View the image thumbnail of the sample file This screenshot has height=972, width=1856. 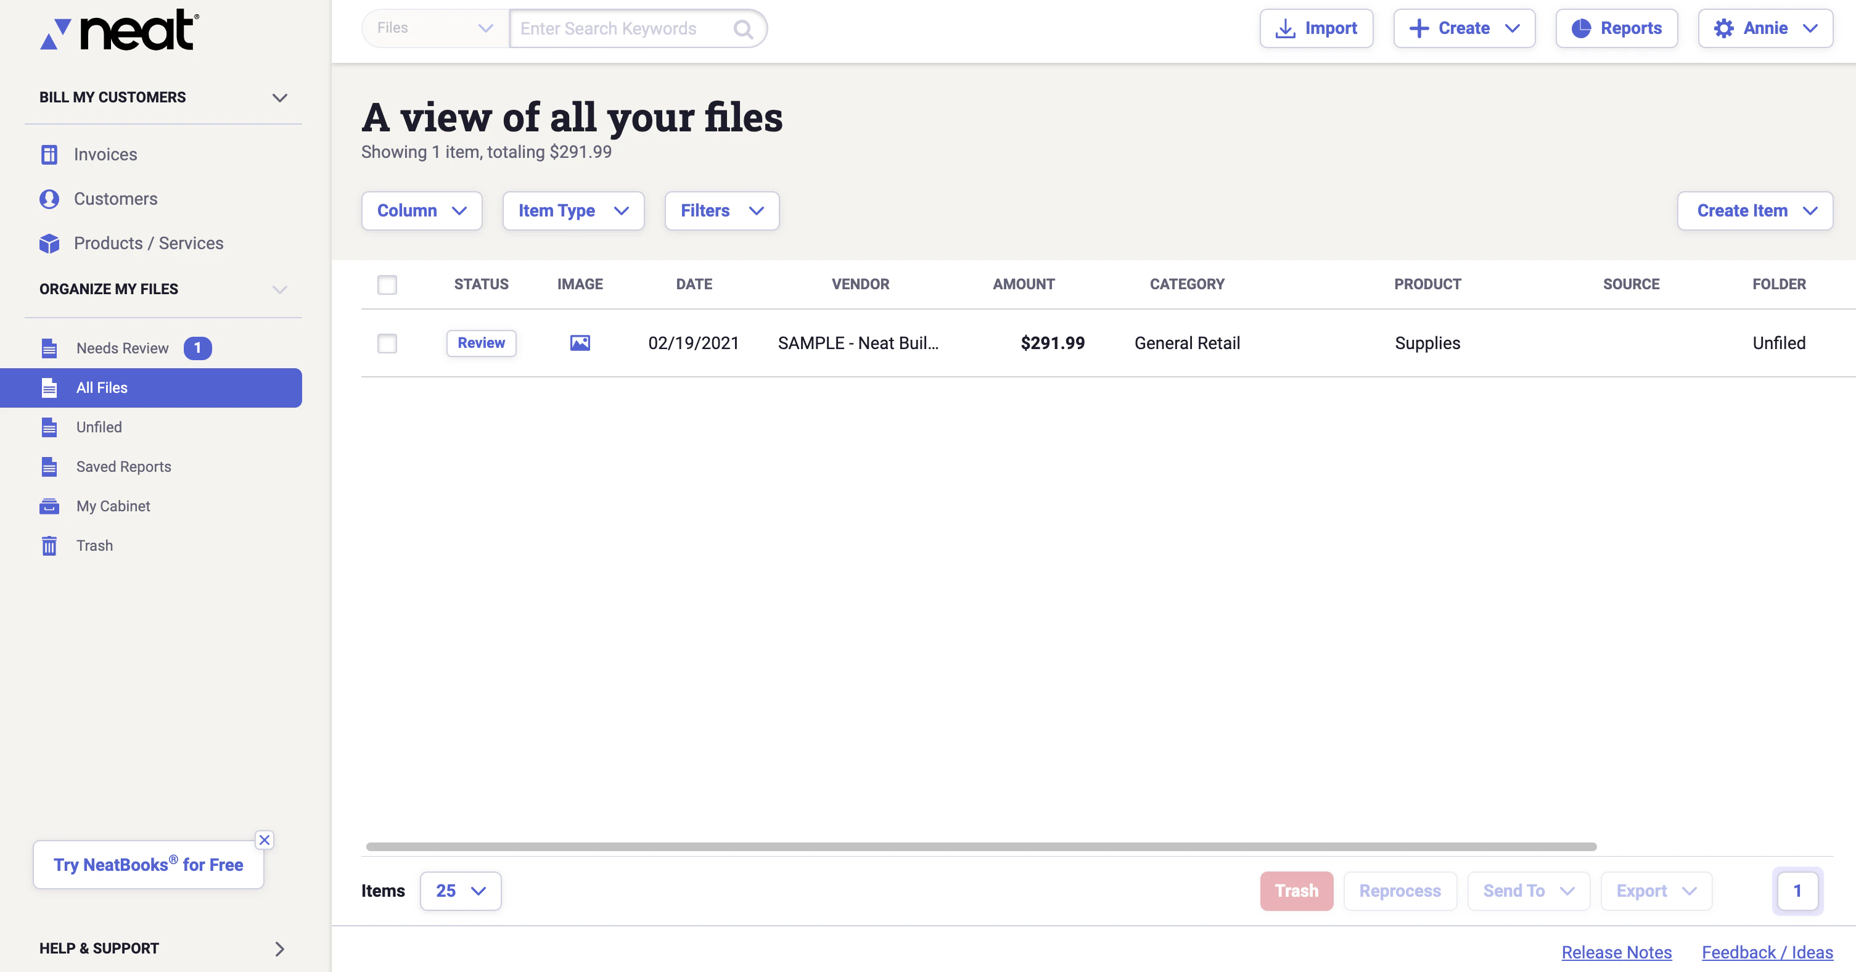pos(580,343)
